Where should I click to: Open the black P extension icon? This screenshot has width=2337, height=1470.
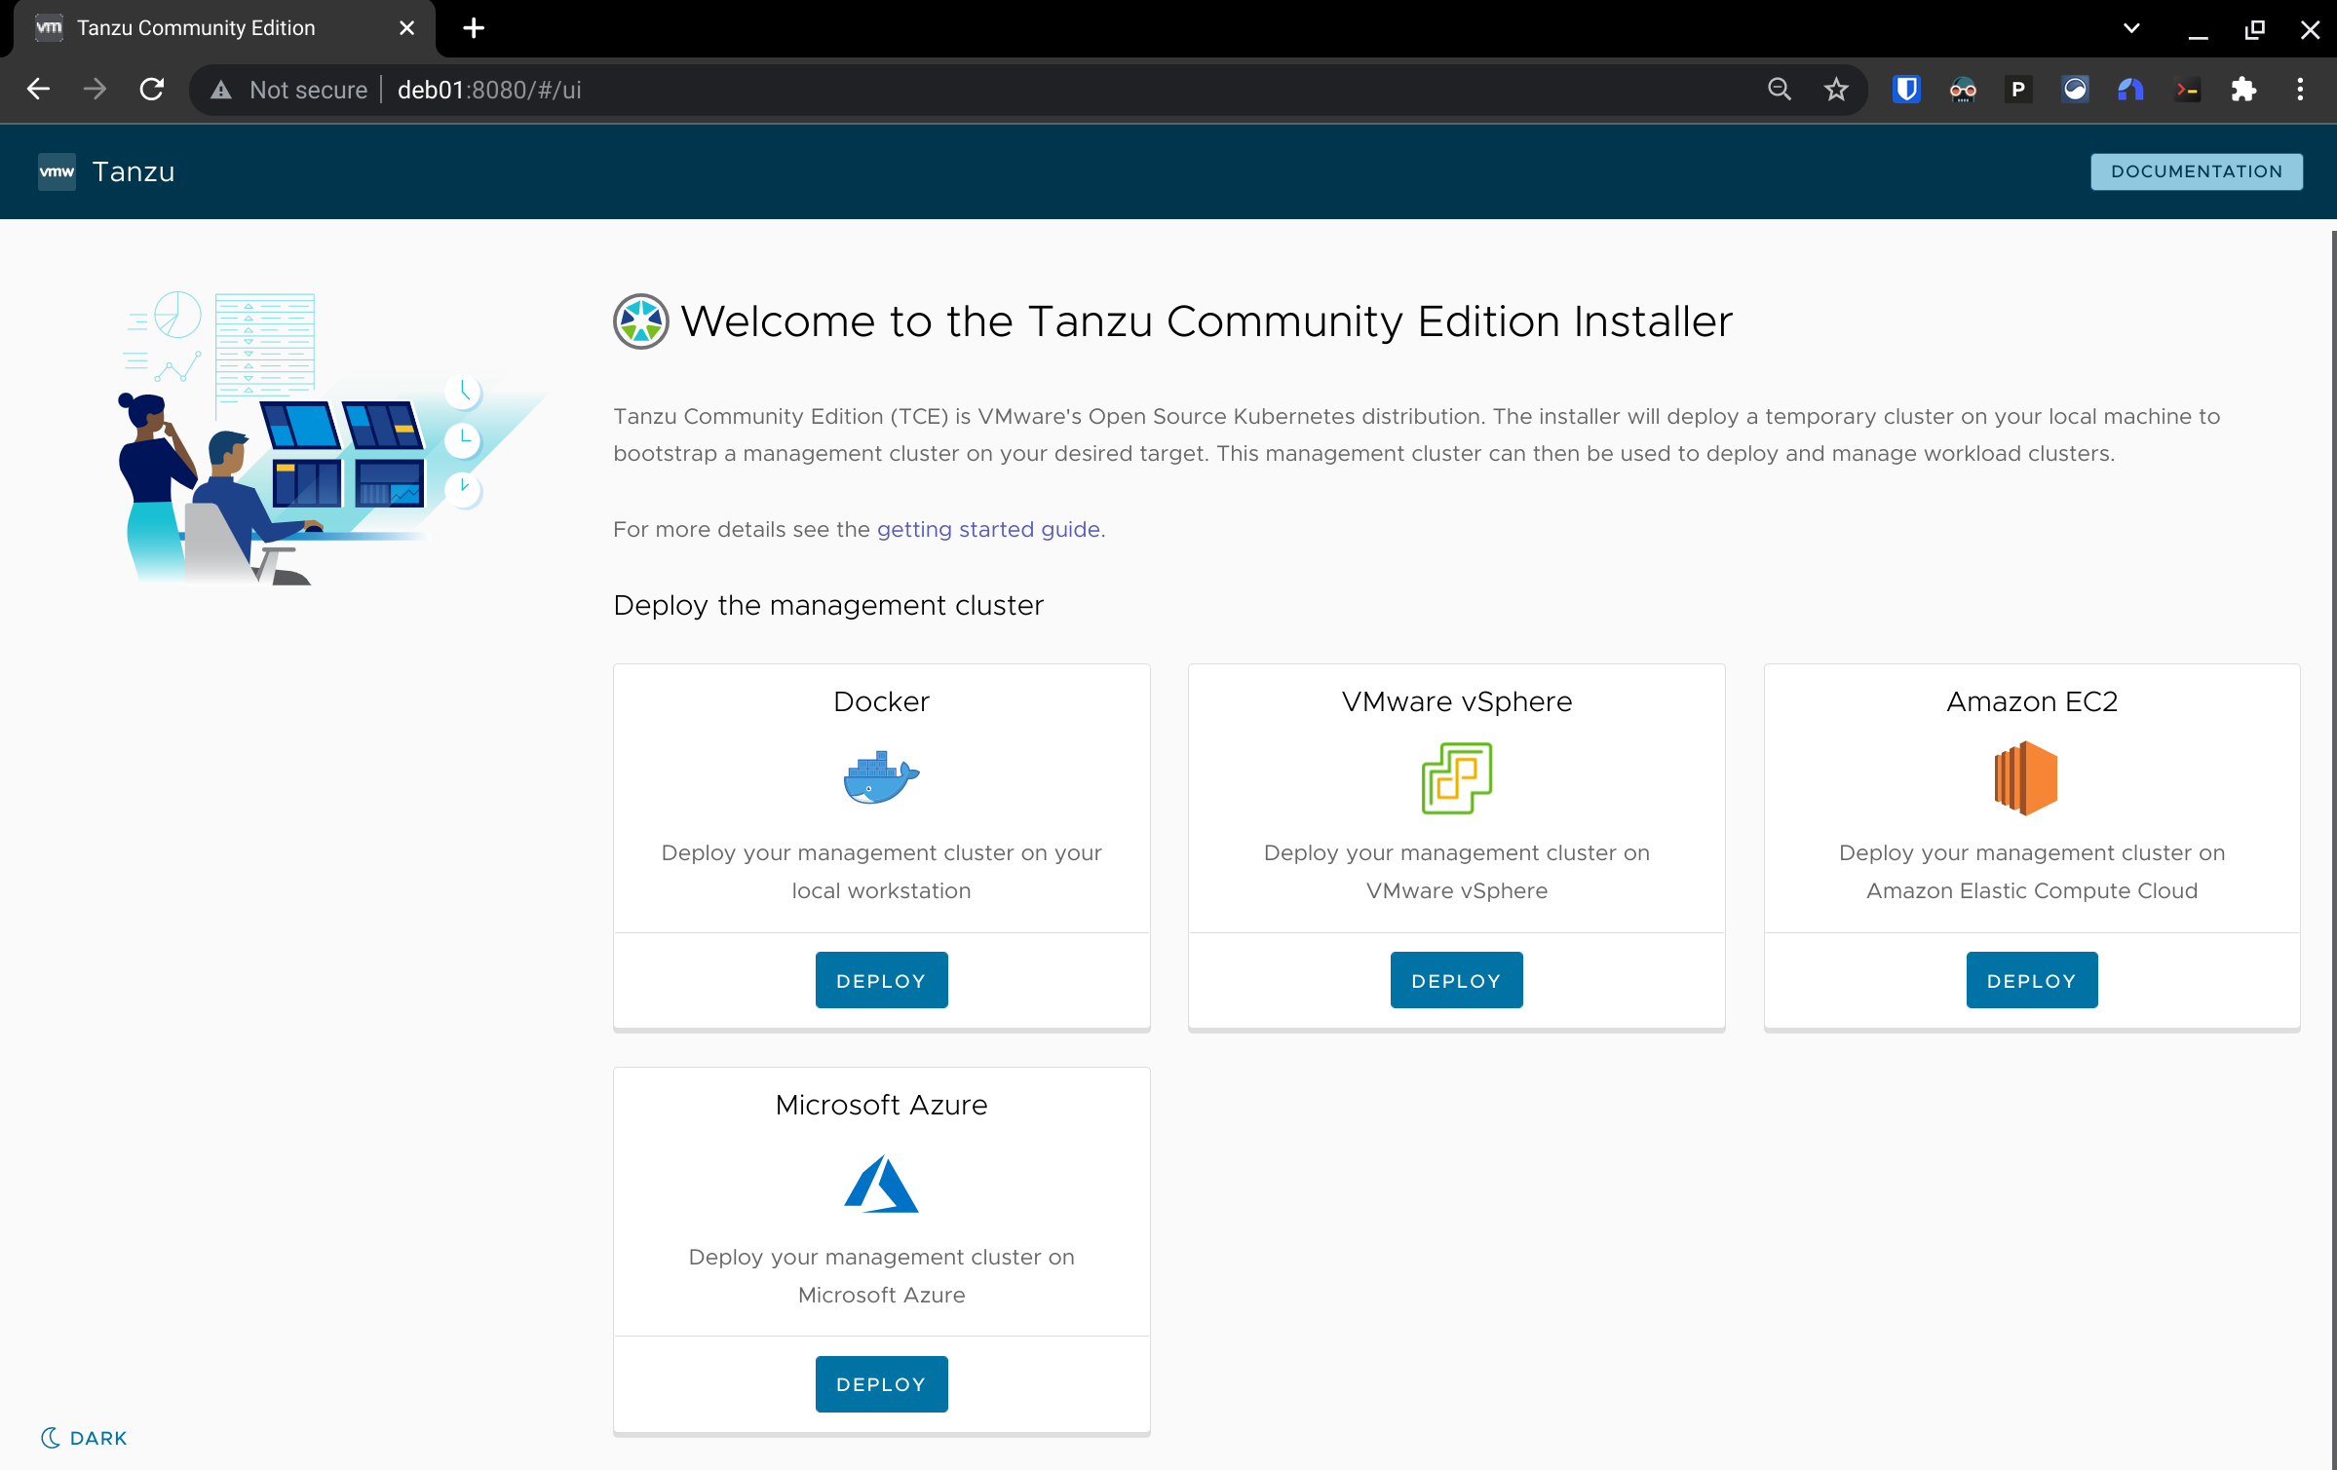[2018, 90]
